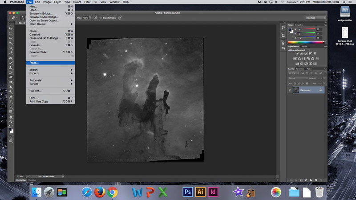Open the Mini Bridge panel tab
This screenshot has height=200, width=356.
pos(21,180)
